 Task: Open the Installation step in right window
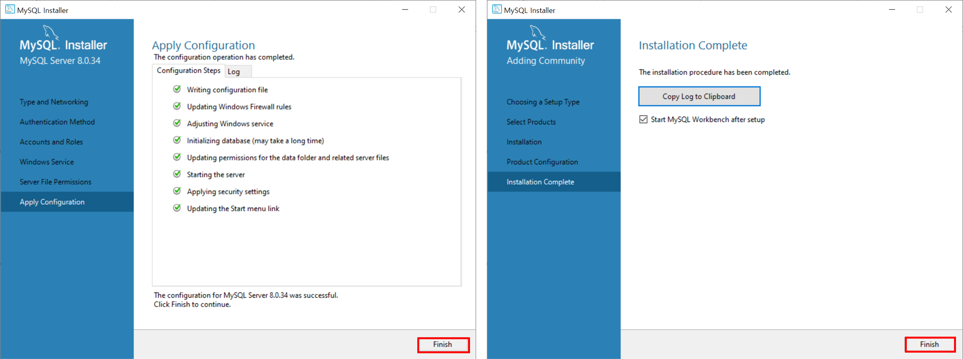pyautogui.click(x=524, y=142)
